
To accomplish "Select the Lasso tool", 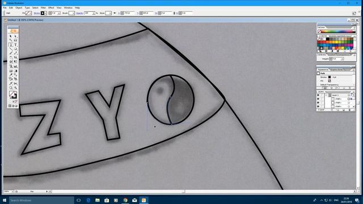I will [15, 40].
